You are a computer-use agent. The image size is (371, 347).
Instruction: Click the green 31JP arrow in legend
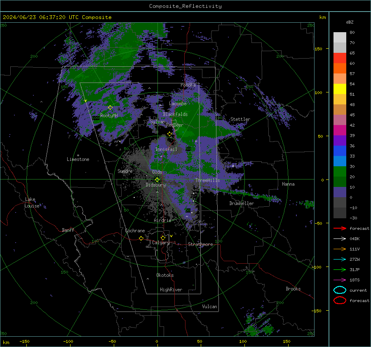pyautogui.click(x=340, y=269)
